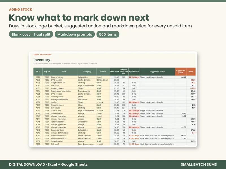Select the Suggested action column header
This screenshot has width=226, height=169.
coord(157,72)
